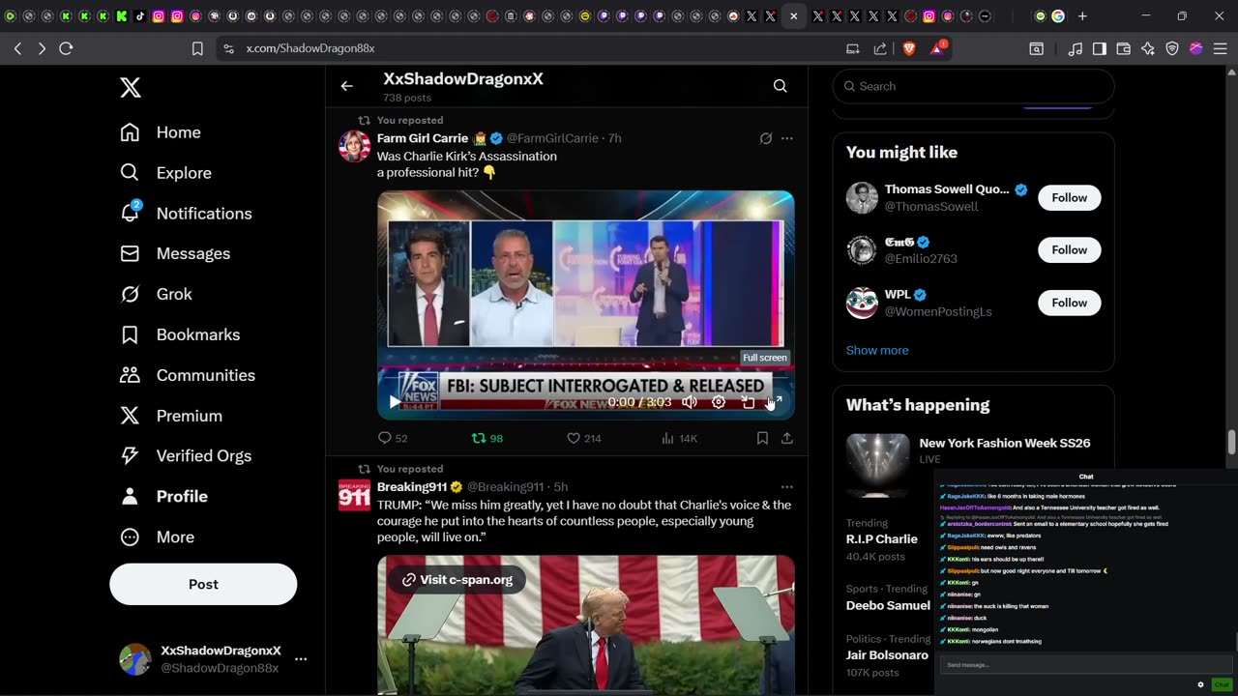Follow Thomas Sowell Quotes
This screenshot has width=1238, height=696.
tap(1070, 197)
